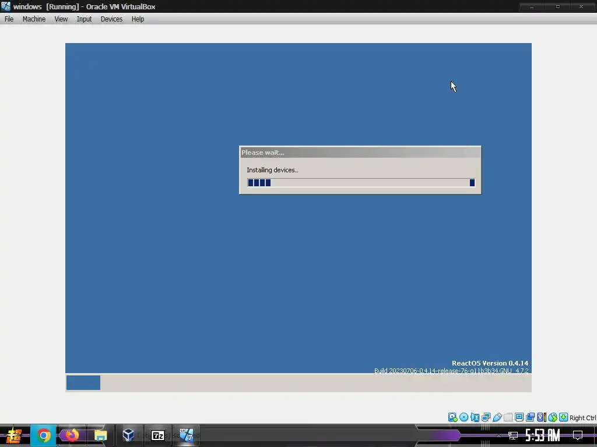The image size is (597, 447).
Task: Open the notification center icon
Action: (x=578, y=435)
